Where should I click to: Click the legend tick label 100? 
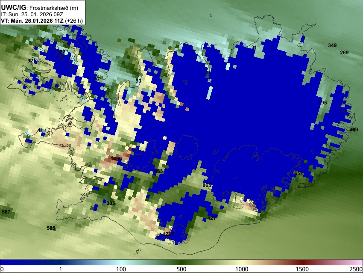tap(121, 269)
